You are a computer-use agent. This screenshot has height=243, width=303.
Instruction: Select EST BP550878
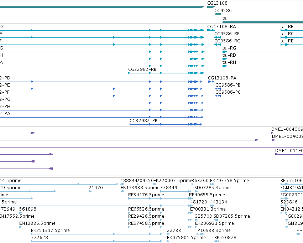[x=225, y=238]
